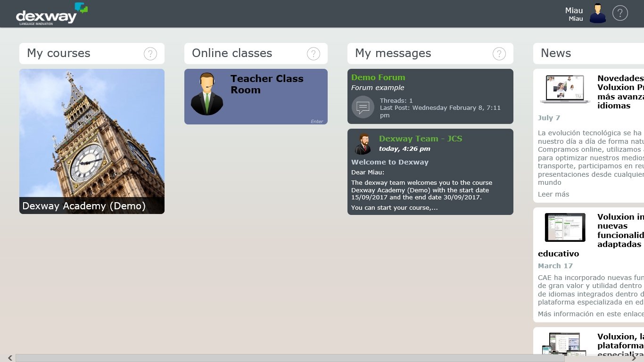The height and width of the screenshot is (362, 644).
Task: Click the Más información en este enlace link
Action: tap(591, 314)
